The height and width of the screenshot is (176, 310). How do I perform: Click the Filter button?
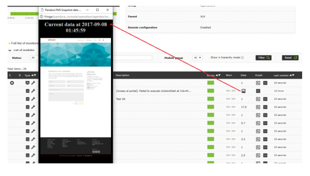264,57
